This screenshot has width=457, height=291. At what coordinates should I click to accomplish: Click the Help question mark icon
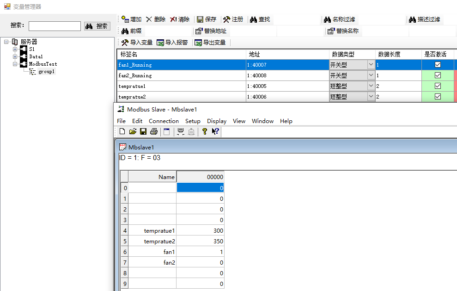205,131
